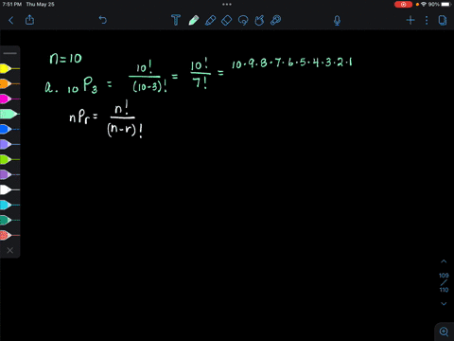Pick the lime green pen

[9, 159]
